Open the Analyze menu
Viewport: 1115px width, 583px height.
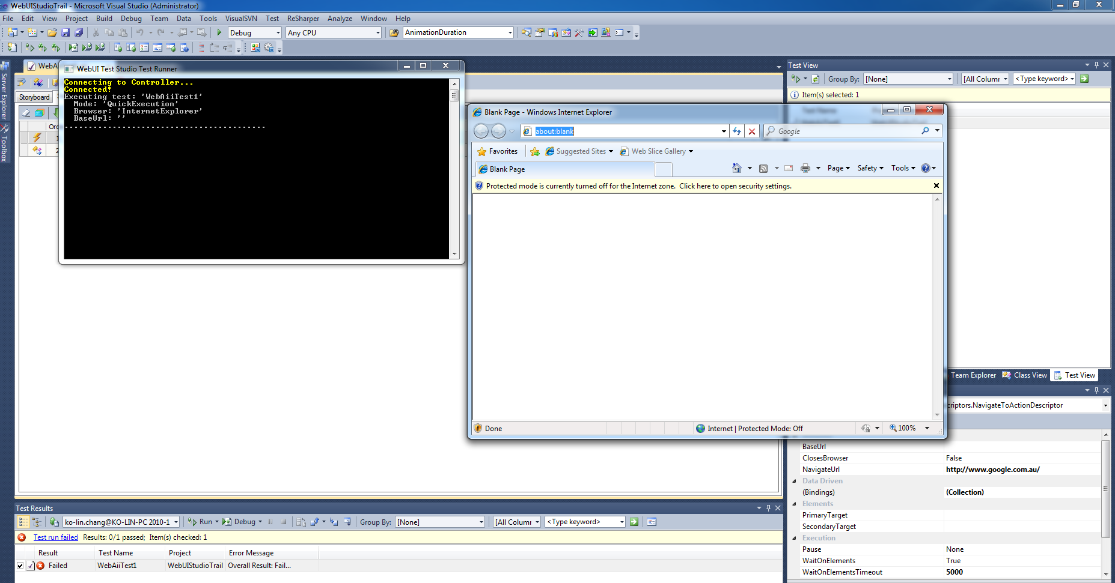(x=340, y=19)
